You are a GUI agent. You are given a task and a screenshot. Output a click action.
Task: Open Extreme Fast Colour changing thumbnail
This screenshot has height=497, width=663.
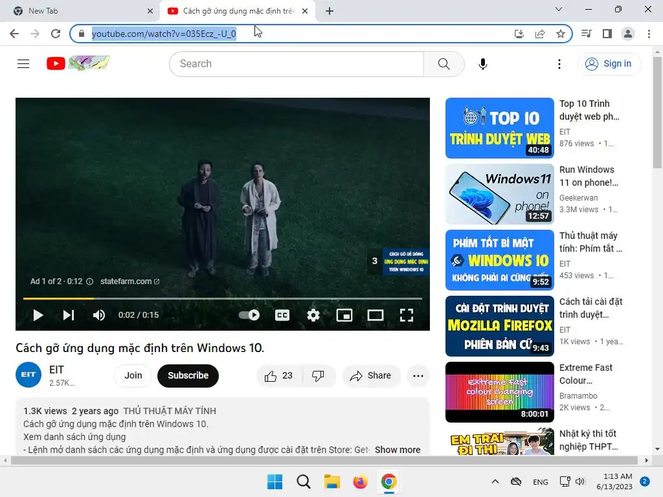point(499,392)
